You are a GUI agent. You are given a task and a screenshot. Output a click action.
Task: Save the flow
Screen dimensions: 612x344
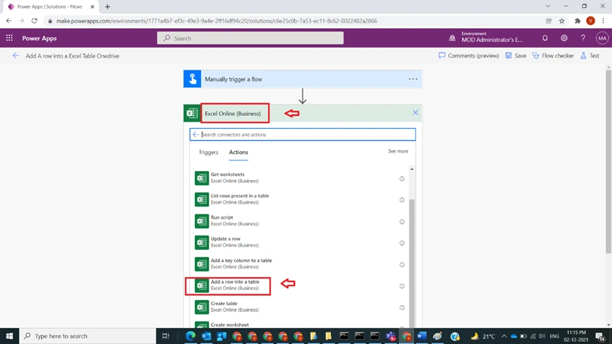(x=516, y=55)
